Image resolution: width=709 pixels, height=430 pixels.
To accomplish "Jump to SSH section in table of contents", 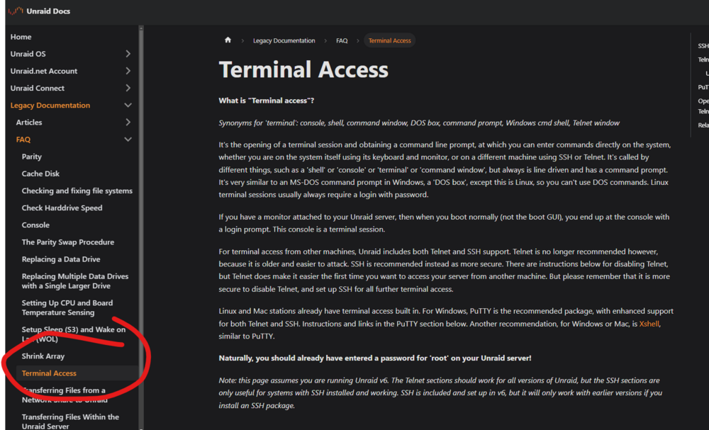I will pyautogui.click(x=703, y=45).
